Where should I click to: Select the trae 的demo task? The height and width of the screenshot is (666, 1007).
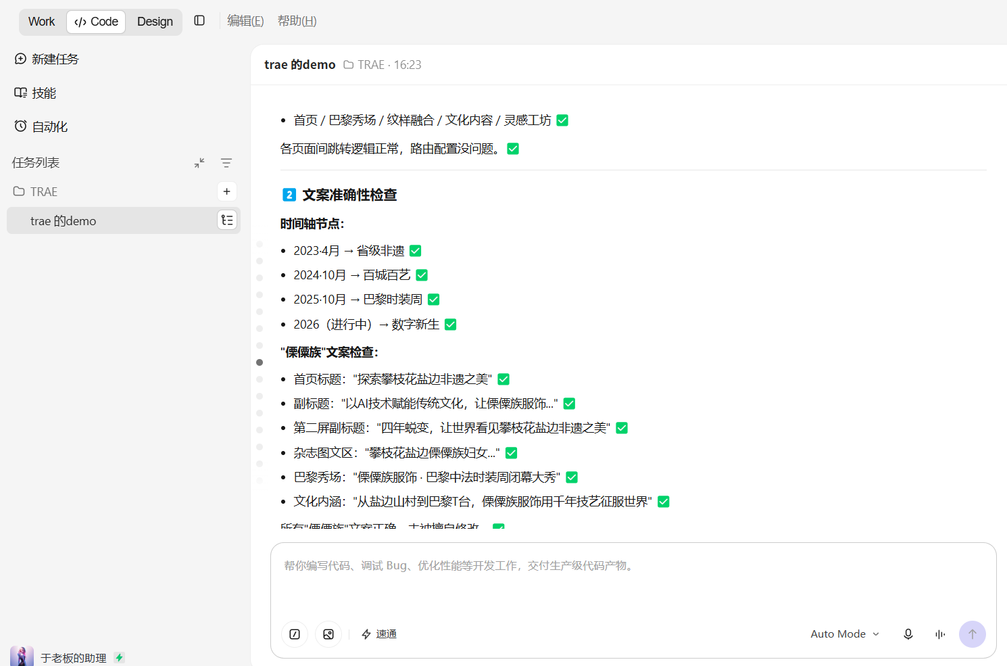[x=124, y=220]
